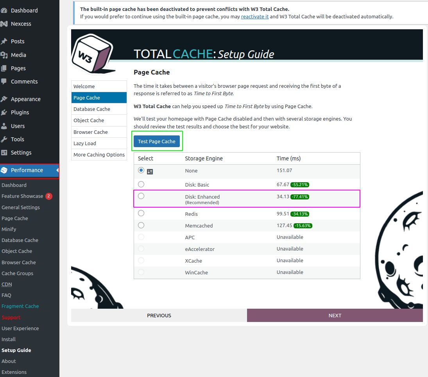Click the Time (ms) column header
This screenshot has height=377, width=428.
pyautogui.click(x=288, y=158)
